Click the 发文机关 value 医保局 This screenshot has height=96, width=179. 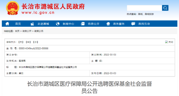click(22, 61)
